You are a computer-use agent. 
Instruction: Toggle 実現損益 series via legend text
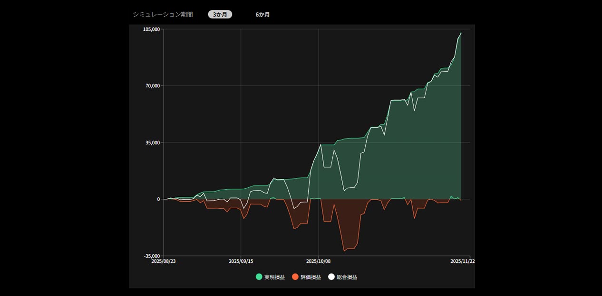[274, 277]
